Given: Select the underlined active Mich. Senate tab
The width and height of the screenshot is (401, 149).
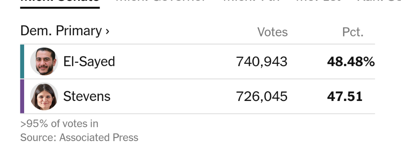Looking at the screenshot, I should (x=60, y=3).
